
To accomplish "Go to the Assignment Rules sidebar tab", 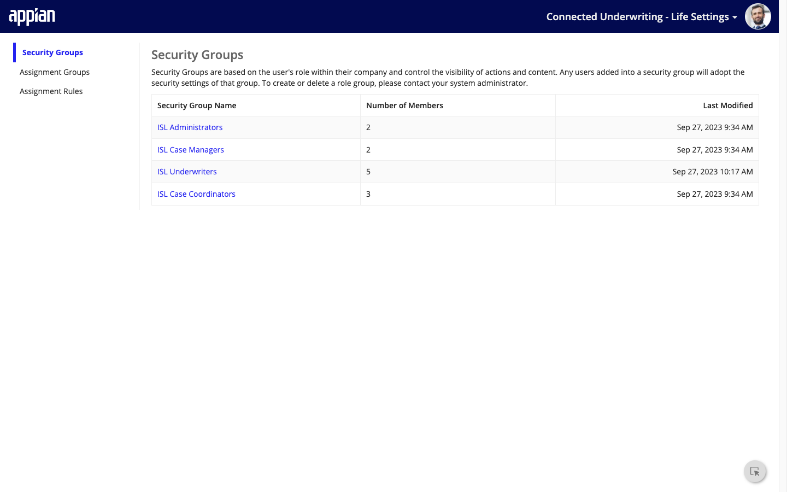I will pos(51,91).
